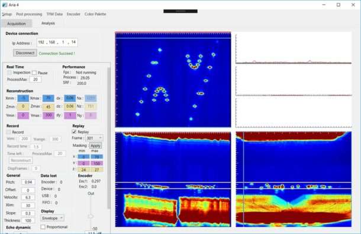The height and width of the screenshot is (234, 361).
Task: Click the Enc1 value 0,297
Action: coord(96,181)
